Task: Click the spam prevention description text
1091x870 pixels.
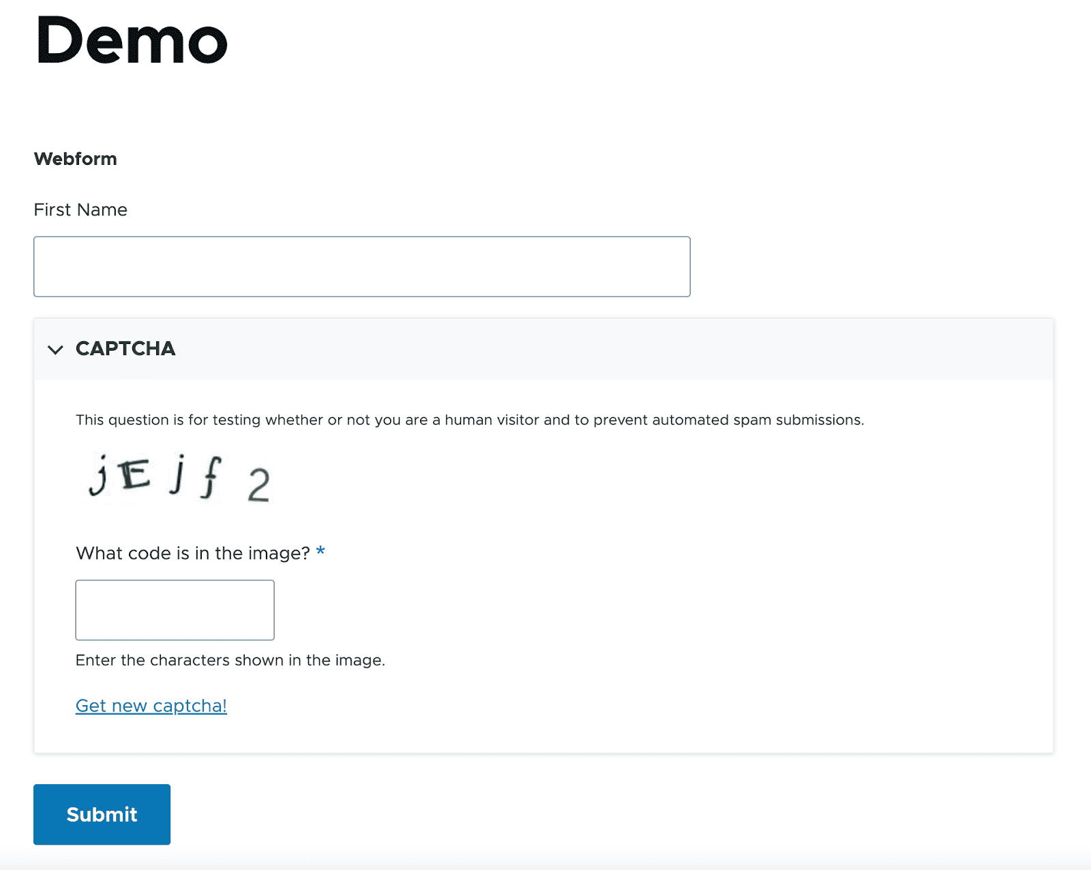Action: click(469, 420)
